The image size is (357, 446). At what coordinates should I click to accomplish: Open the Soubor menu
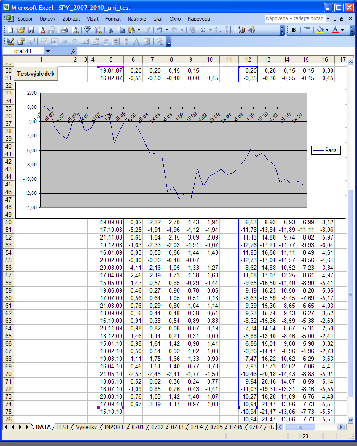click(25, 19)
